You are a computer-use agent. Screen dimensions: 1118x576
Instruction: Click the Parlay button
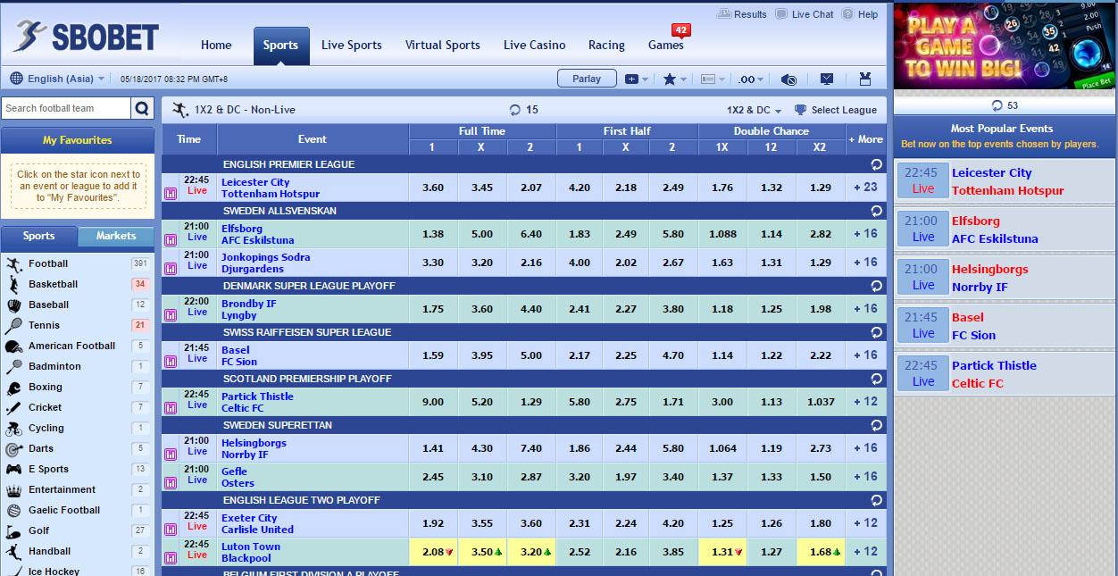[x=587, y=79]
